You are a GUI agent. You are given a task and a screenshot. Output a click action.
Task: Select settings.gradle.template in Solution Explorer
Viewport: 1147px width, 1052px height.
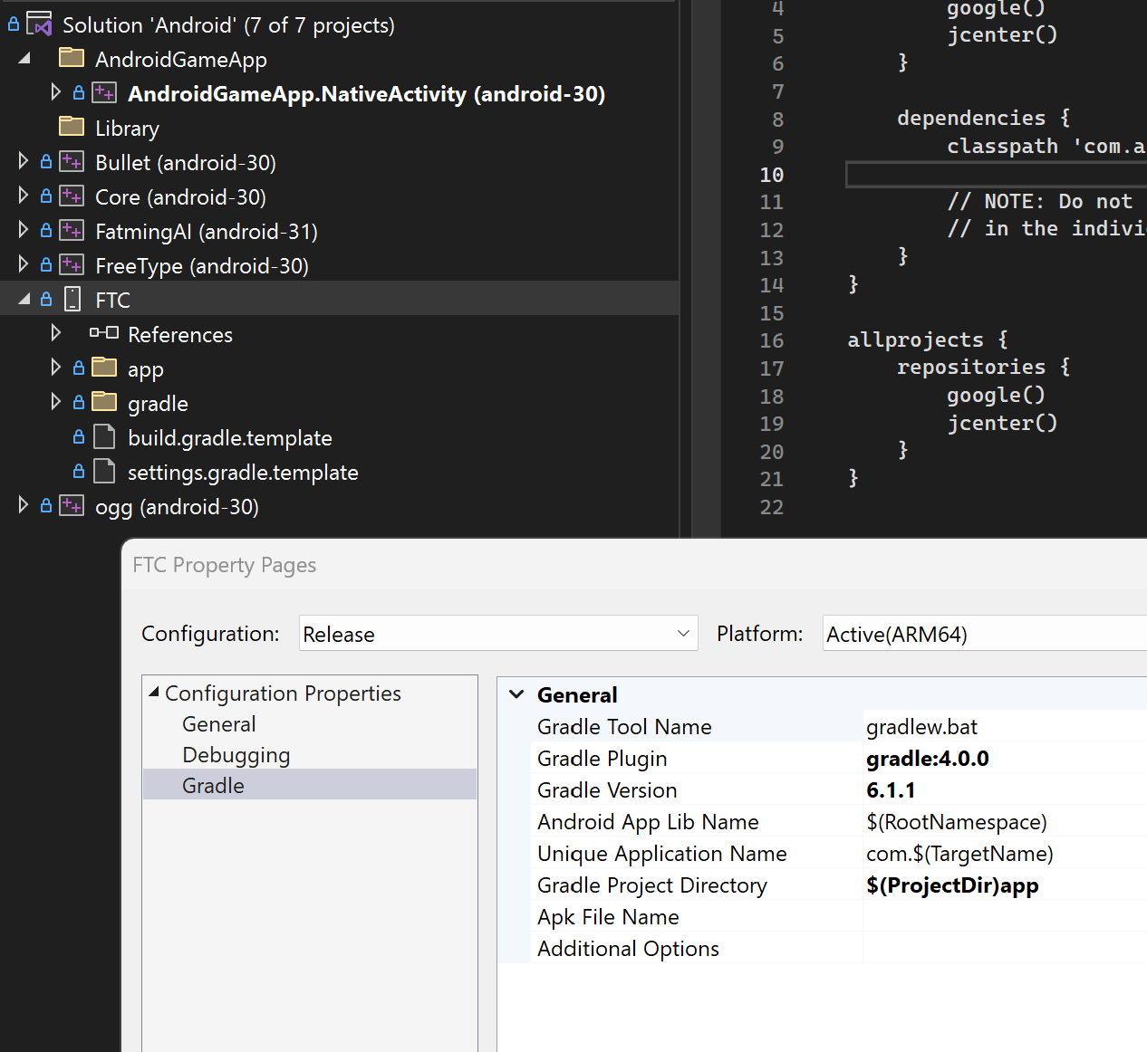[243, 473]
